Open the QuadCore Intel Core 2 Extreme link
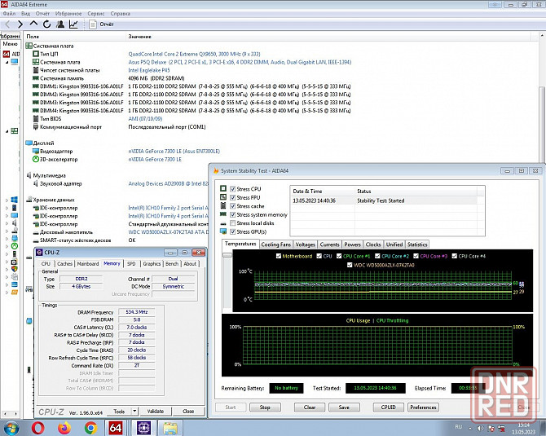 pyautogui.click(x=194, y=54)
